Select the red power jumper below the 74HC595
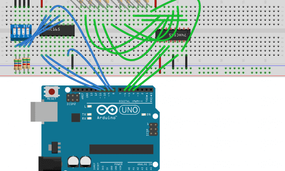The height and width of the screenshot is (171, 285). coord(160,64)
